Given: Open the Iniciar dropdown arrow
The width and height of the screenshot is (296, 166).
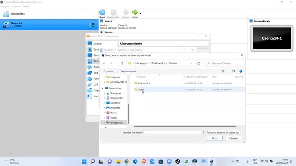Looking at the screenshot, I should point(140,13).
